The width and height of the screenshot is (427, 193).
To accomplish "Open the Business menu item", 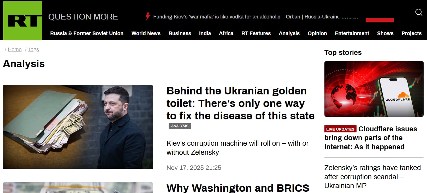I will (180, 33).
